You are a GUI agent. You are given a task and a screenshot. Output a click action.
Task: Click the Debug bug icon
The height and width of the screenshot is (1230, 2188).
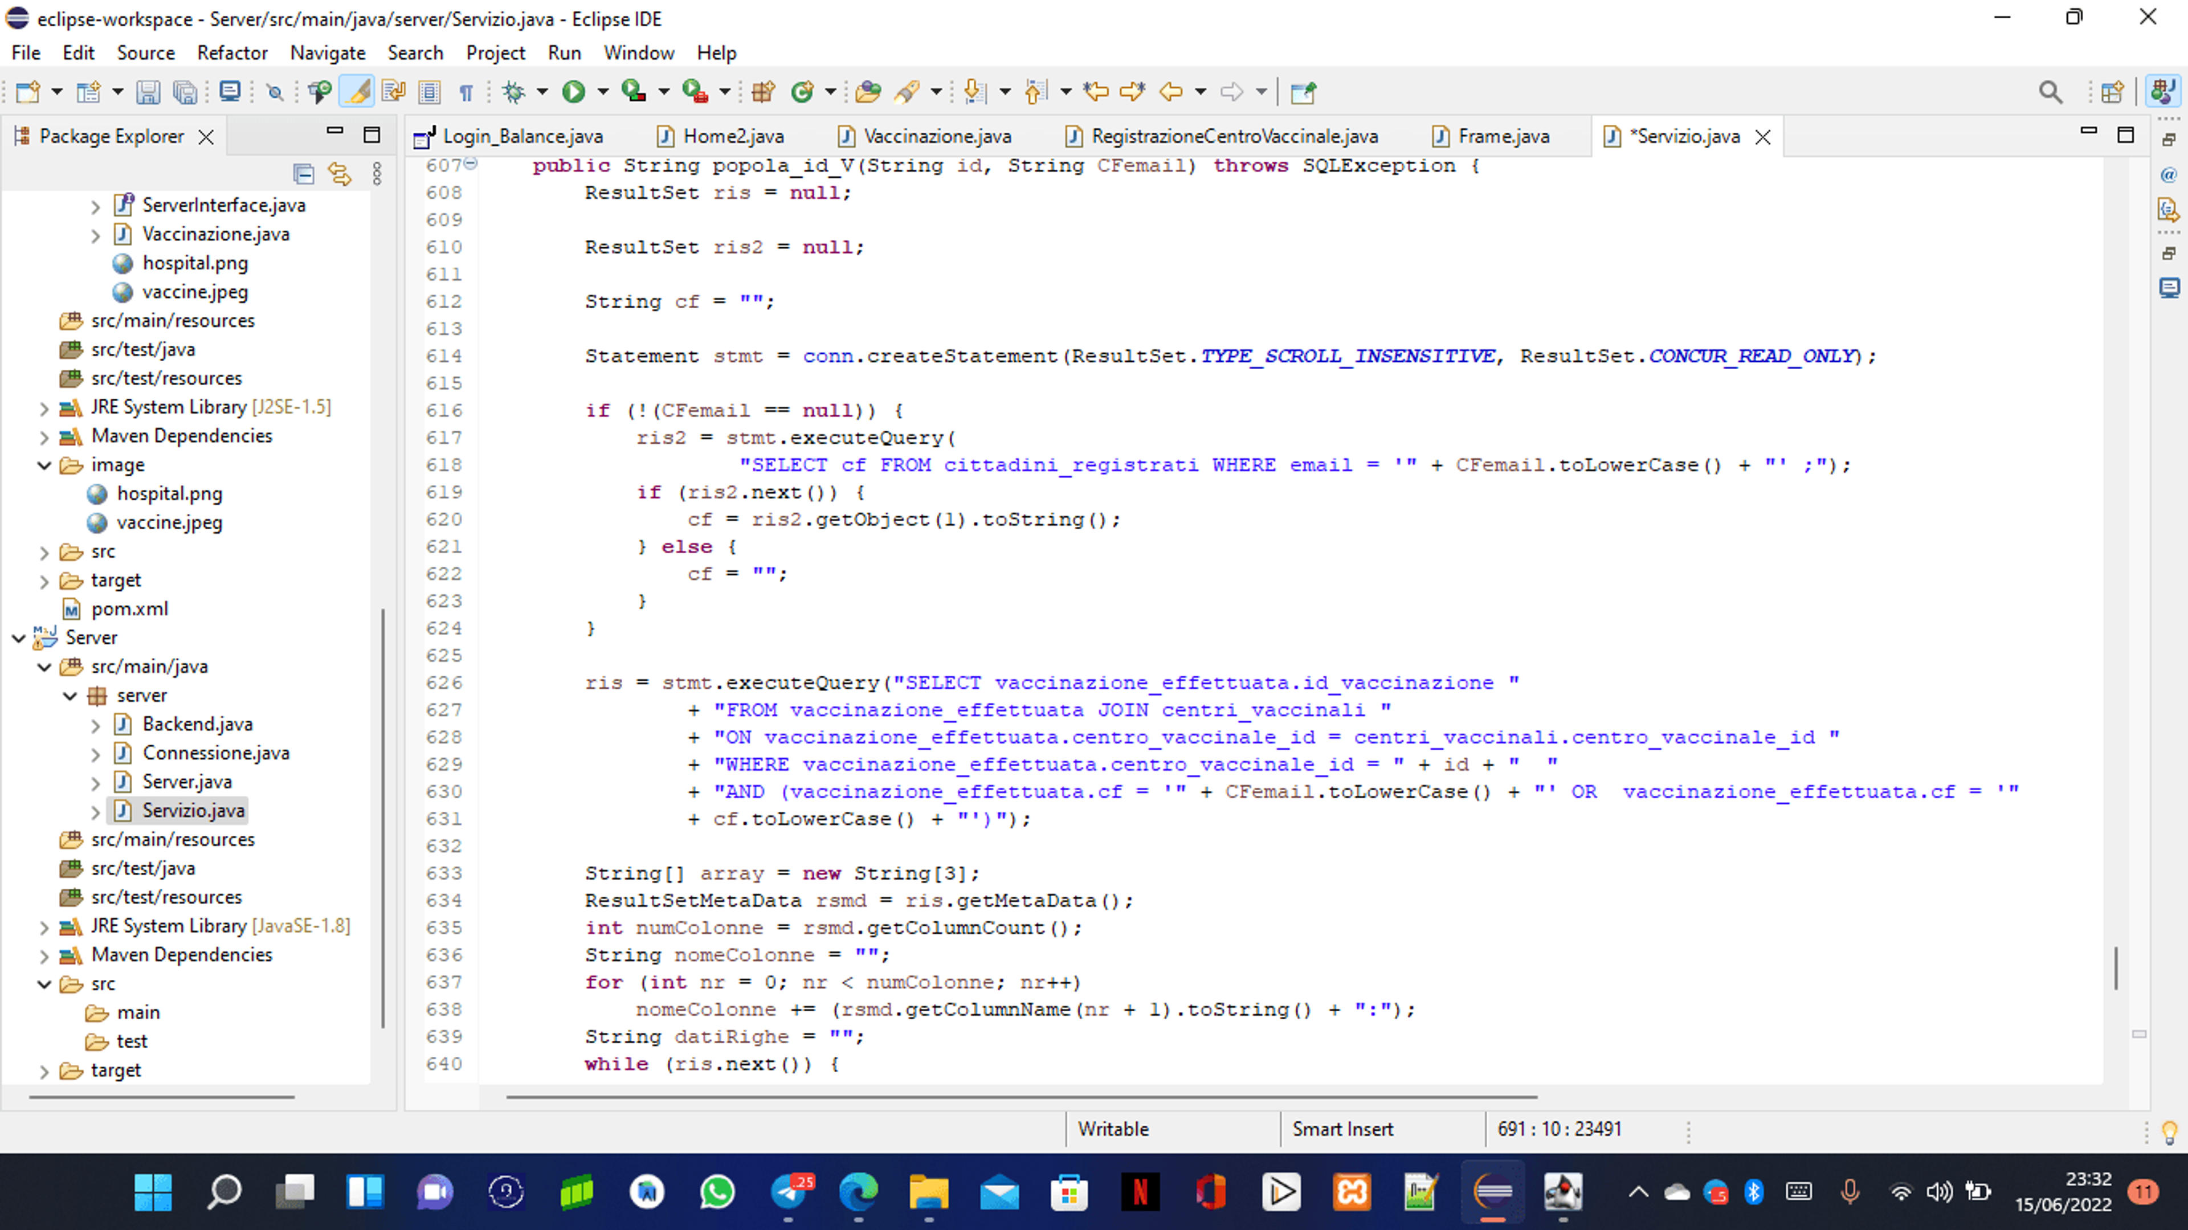coord(513,92)
